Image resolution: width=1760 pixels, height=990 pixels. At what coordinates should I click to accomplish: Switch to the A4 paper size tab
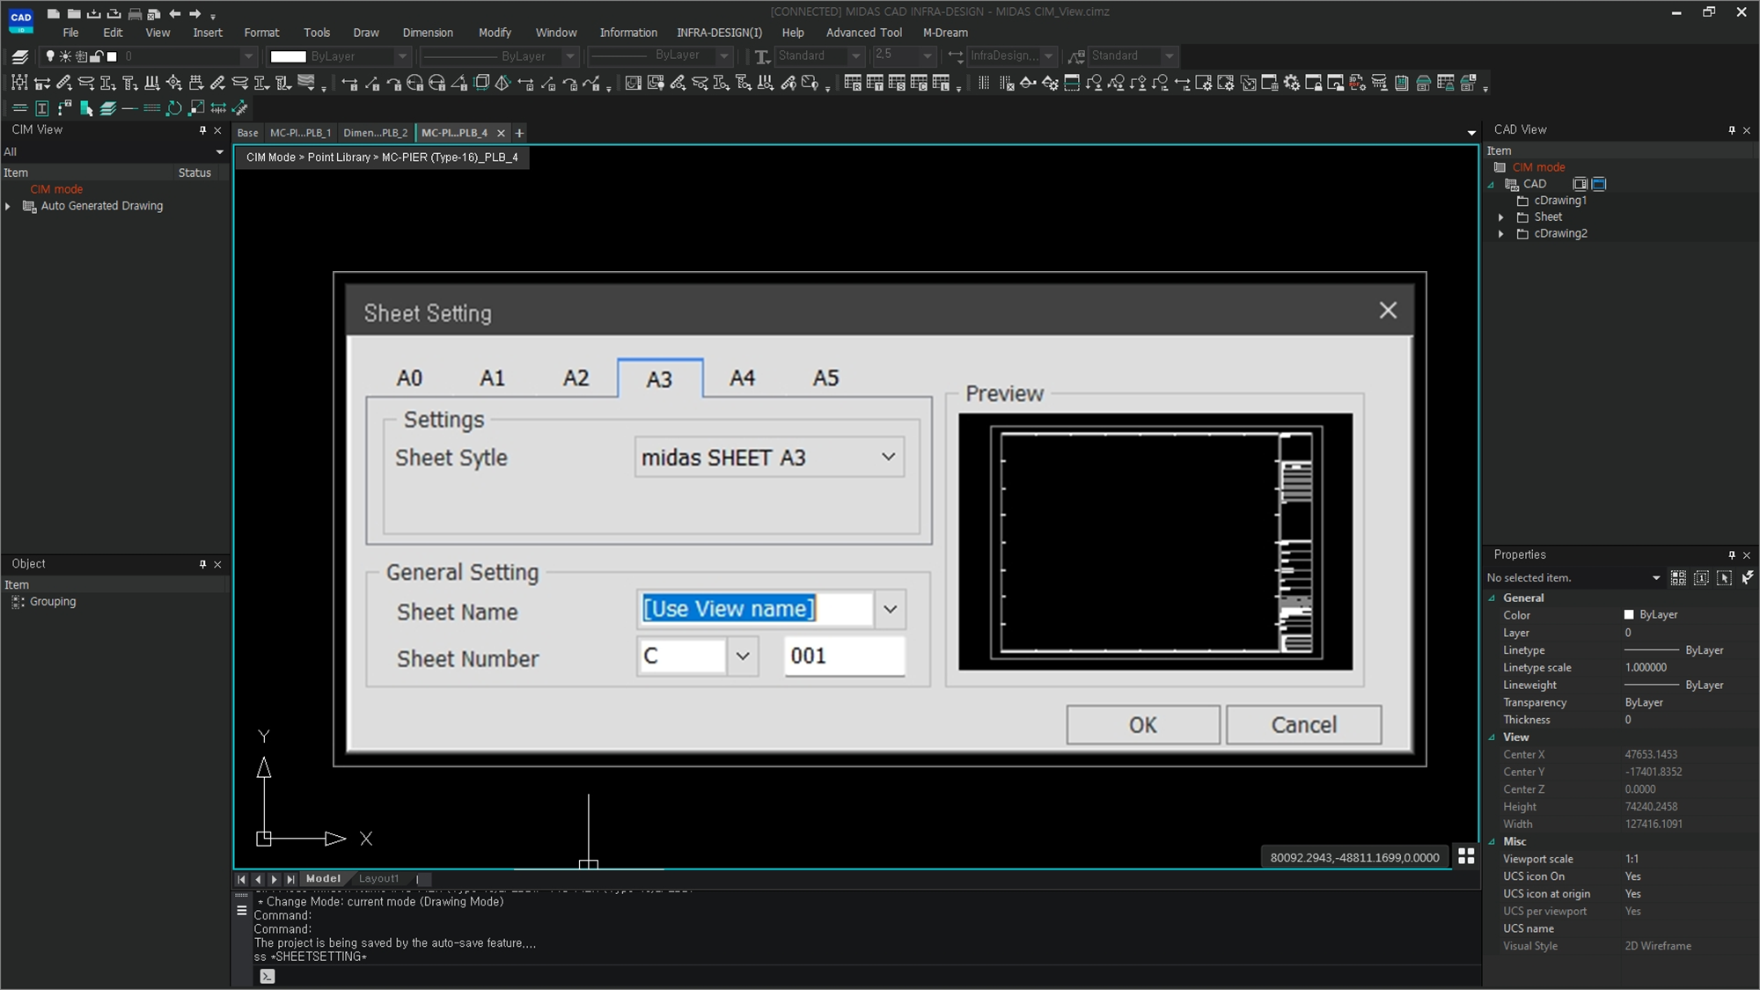coord(742,378)
